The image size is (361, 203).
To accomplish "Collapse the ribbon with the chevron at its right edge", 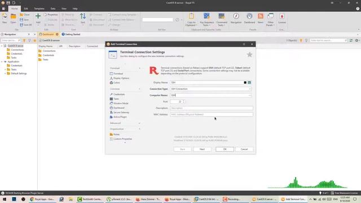I will coord(359,29).
